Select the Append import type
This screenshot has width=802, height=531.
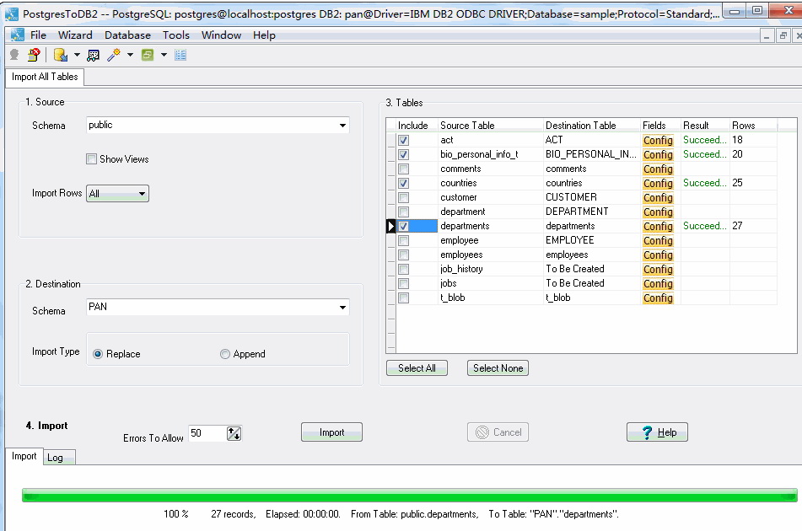[225, 354]
